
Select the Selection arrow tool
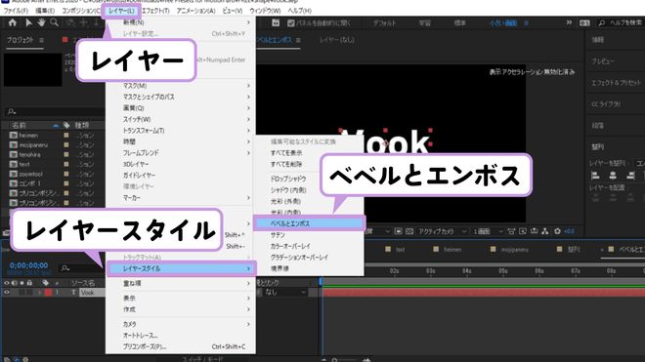click(x=28, y=23)
